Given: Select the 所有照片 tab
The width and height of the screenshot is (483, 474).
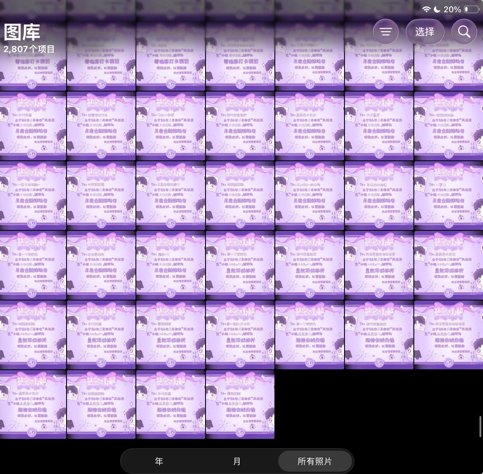Looking at the screenshot, I should 315,461.
